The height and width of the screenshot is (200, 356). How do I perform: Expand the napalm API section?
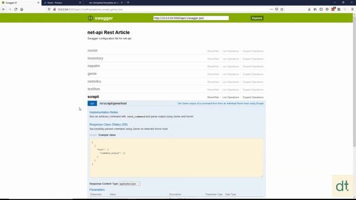pos(93,66)
